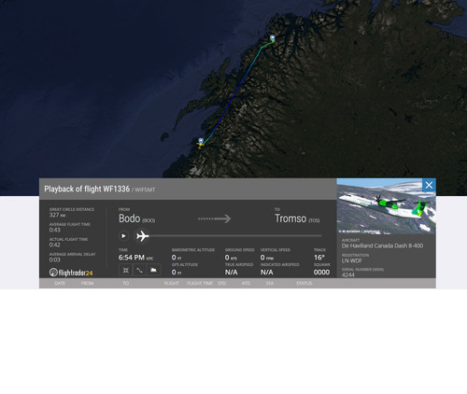The image size is (467, 394).
Task: Click the ATD column header
Action: (246, 283)
